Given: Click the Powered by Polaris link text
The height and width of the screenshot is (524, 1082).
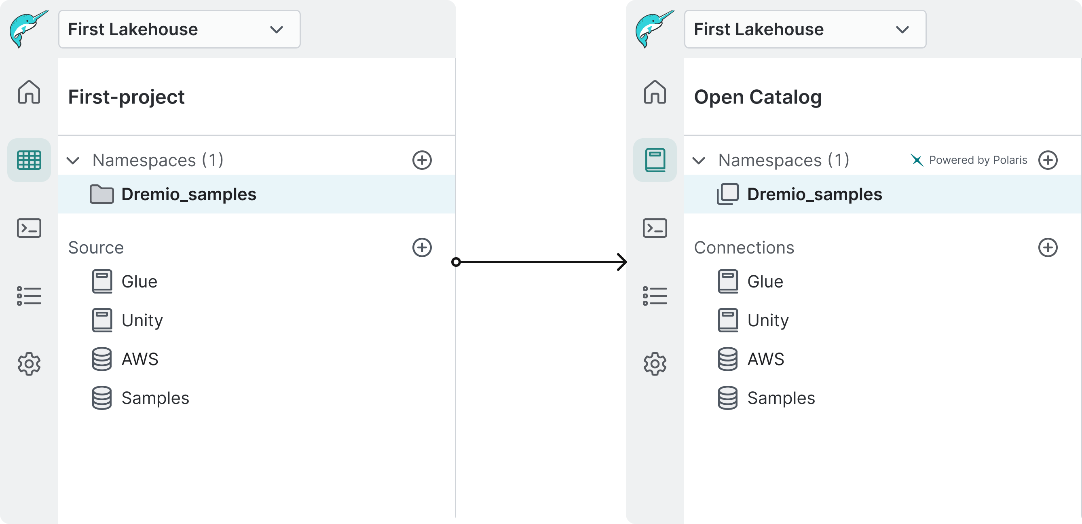Looking at the screenshot, I should click(978, 160).
